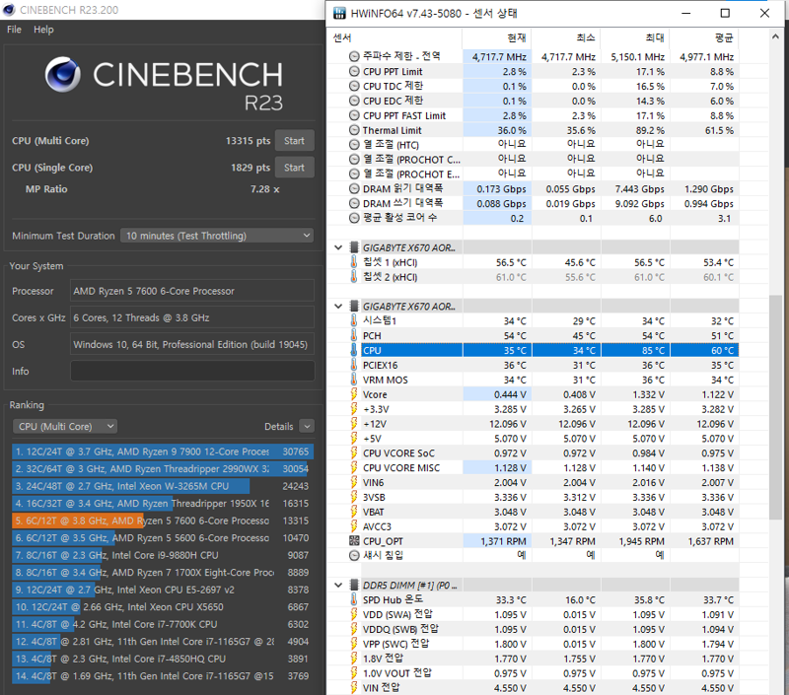Open the CPU (Multi Core) ranking dropdown
This screenshot has height=695, width=789.
(x=65, y=427)
